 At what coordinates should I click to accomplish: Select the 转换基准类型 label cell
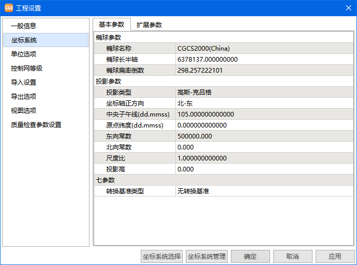(135, 191)
